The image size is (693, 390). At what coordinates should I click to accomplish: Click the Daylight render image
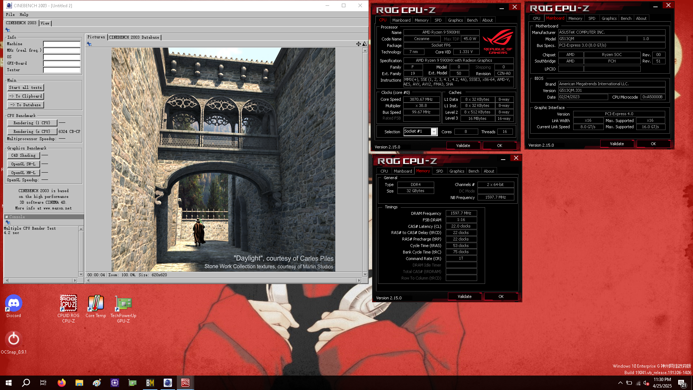[223, 160]
